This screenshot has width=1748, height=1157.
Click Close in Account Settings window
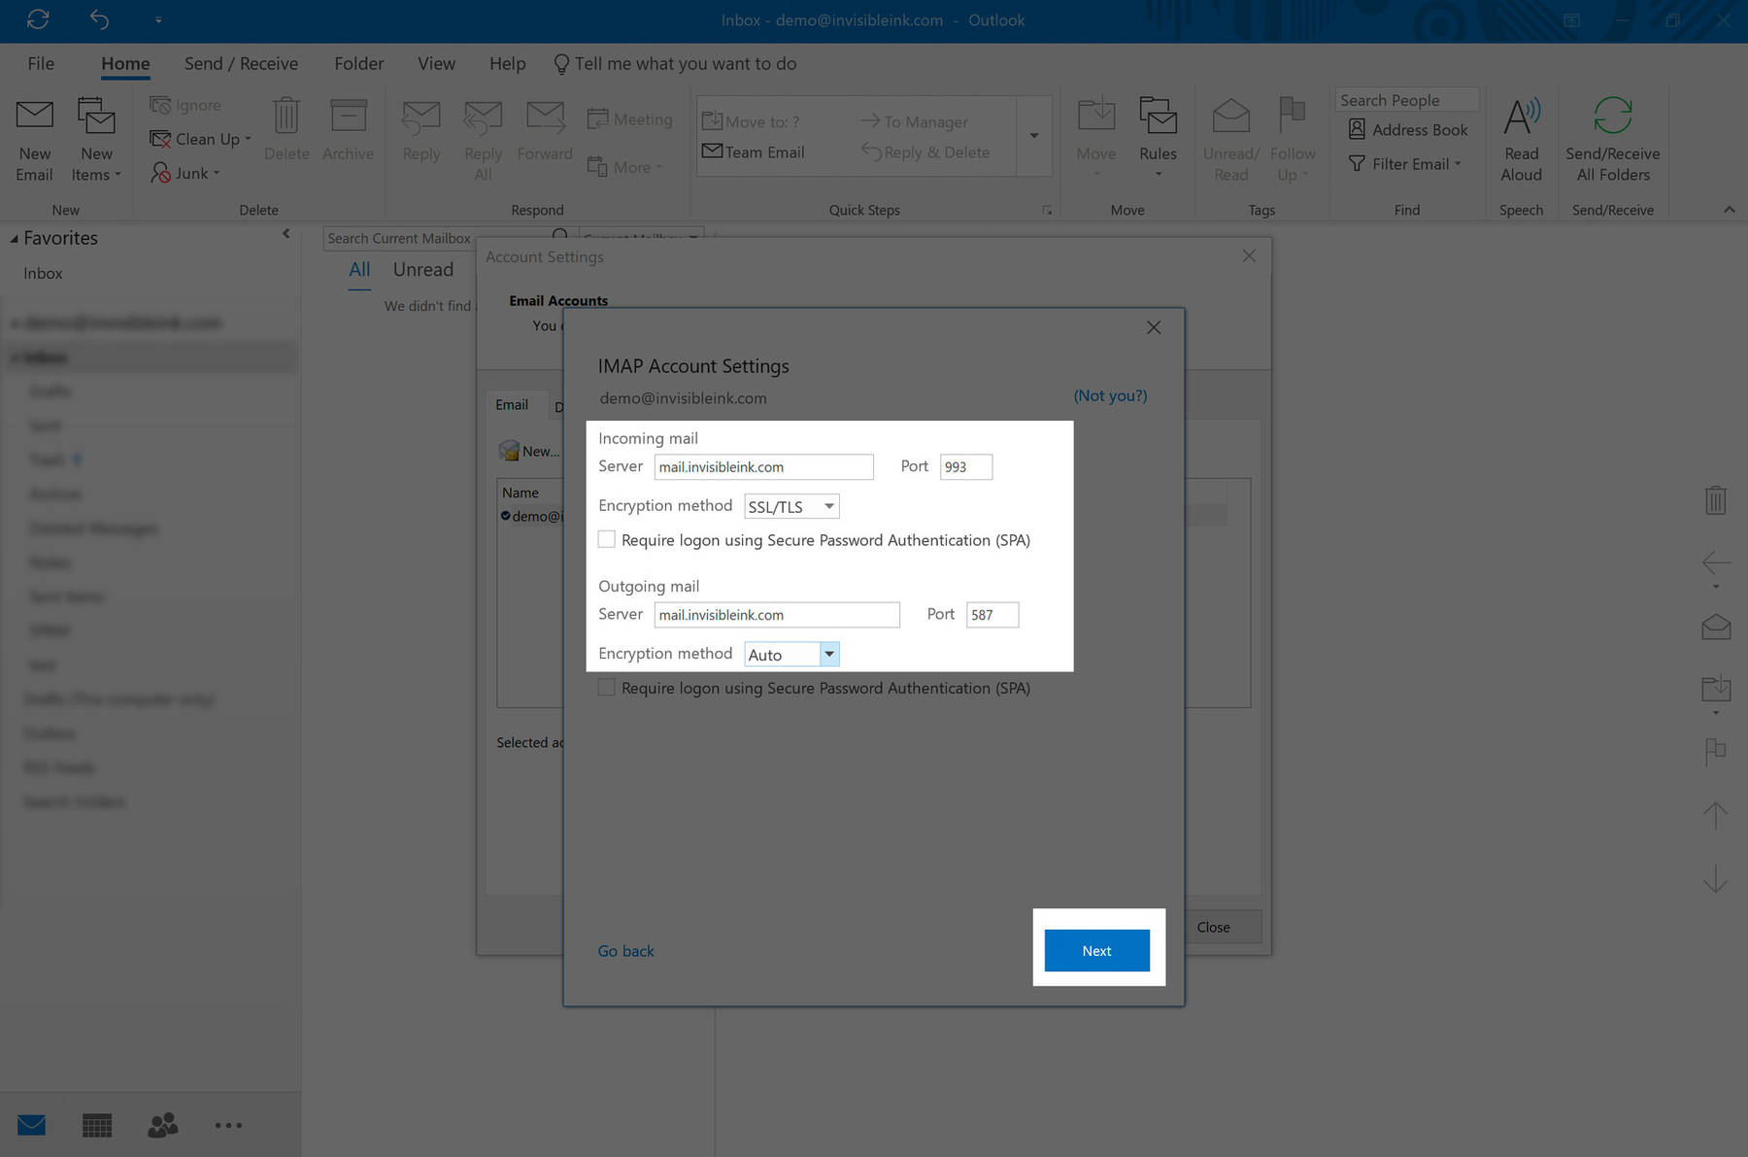[x=1213, y=927]
